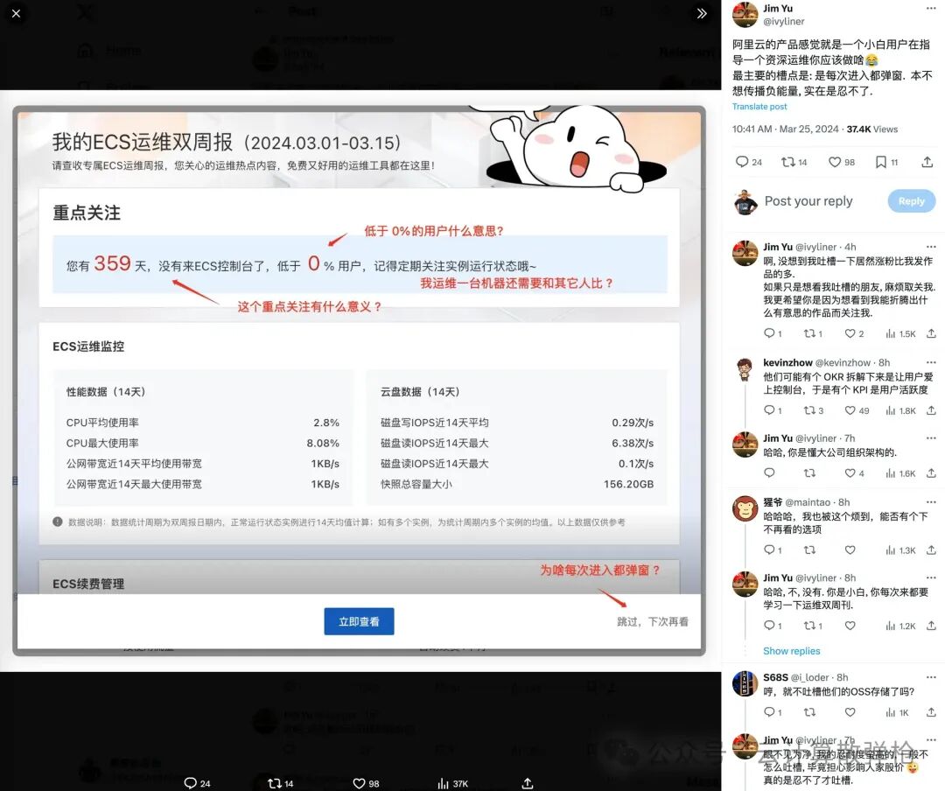This screenshot has width=945, height=791.
Task: Reply to S68S's comment
Action: click(772, 712)
